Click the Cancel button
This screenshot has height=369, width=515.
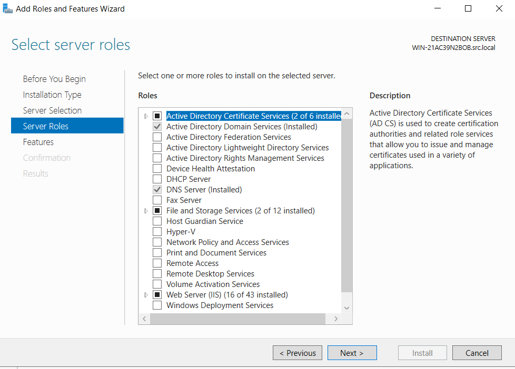click(477, 353)
